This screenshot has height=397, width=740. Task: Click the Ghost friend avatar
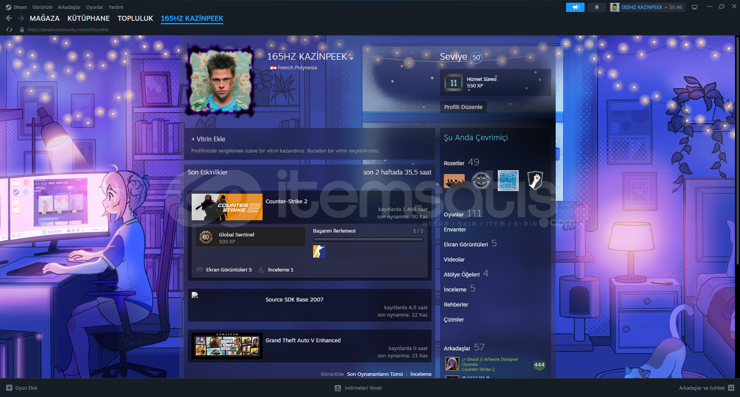tap(452, 364)
